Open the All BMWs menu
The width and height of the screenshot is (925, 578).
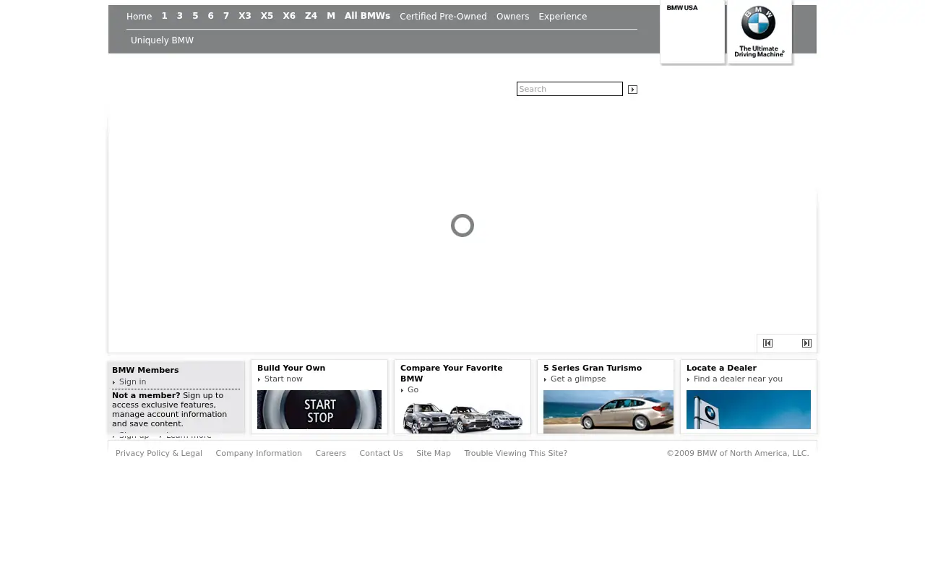pos(367,16)
